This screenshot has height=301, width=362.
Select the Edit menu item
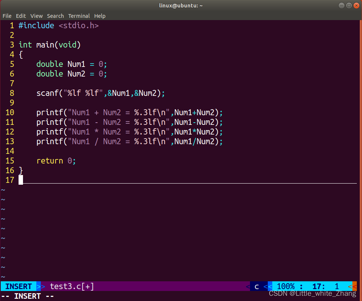pyautogui.click(x=21, y=16)
